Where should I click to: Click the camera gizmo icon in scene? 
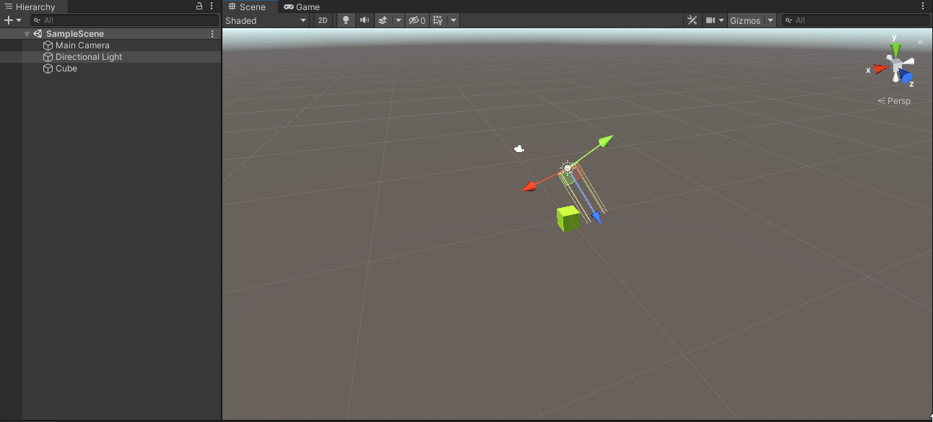(x=518, y=149)
